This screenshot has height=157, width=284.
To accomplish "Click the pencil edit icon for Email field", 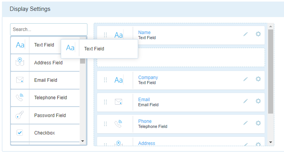I will coord(245,101).
